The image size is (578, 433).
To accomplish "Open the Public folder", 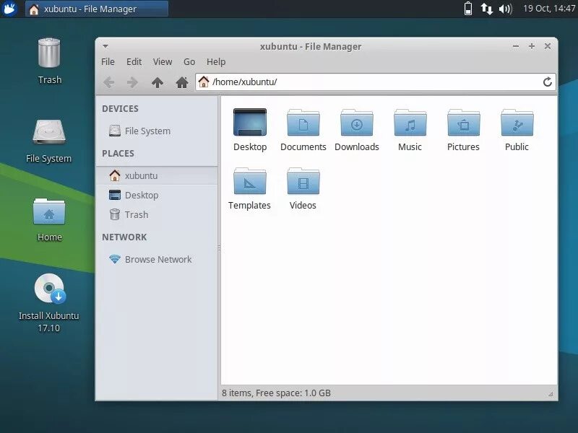I will point(517,130).
